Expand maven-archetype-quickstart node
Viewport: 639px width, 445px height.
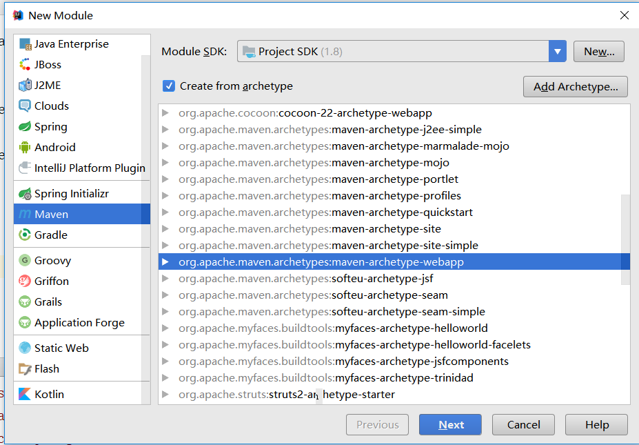pyautogui.click(x=165, y=212)
